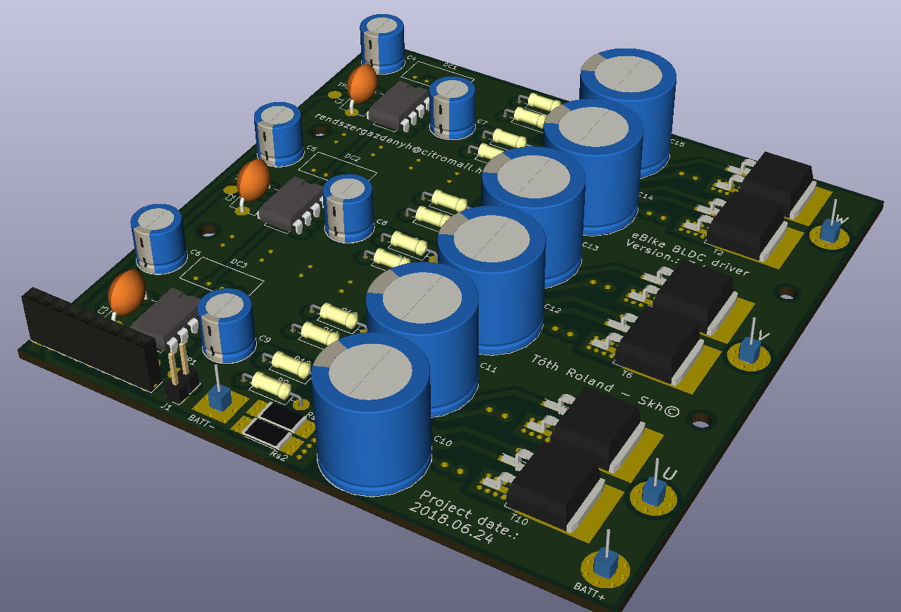Select the V phase output pin
Viewport: 901px width, 612px height.
tap(749, 348)
